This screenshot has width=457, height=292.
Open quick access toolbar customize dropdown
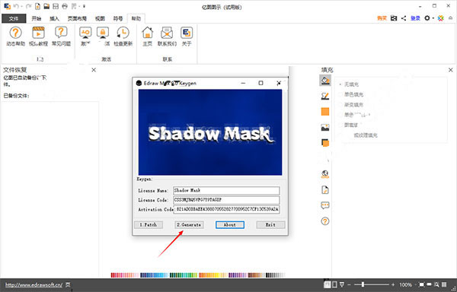(84, 6)
